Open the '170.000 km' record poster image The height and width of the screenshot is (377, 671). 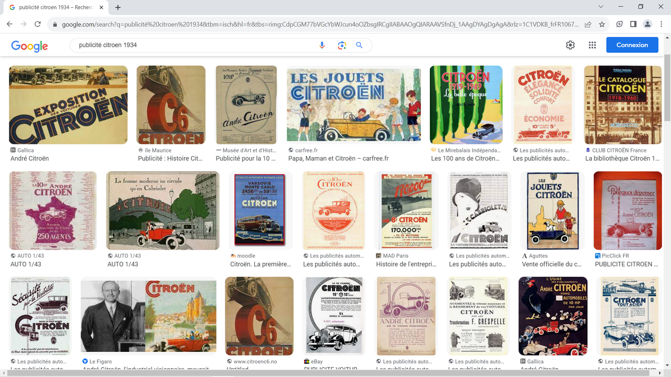coord(406,210)
